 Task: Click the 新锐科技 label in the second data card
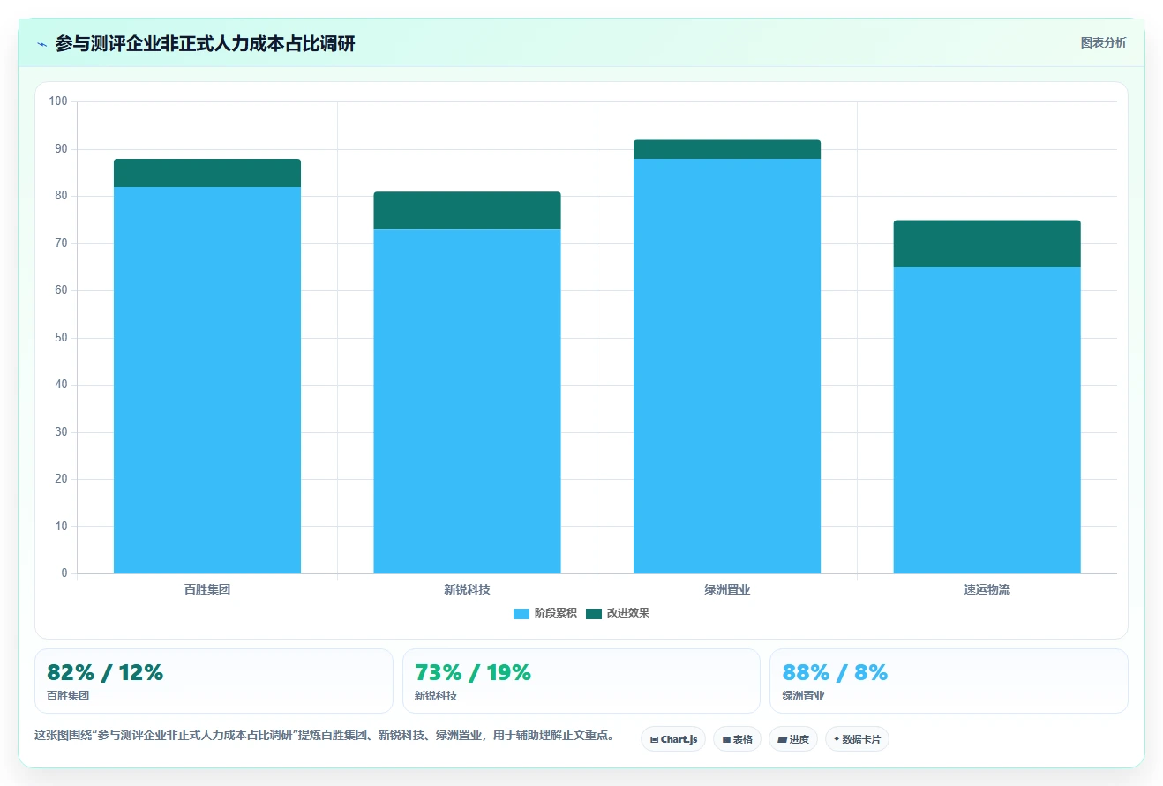tap(436, 696)
